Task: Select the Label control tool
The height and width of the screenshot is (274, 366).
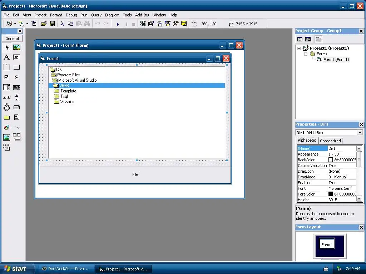Action: click(7, 57)
